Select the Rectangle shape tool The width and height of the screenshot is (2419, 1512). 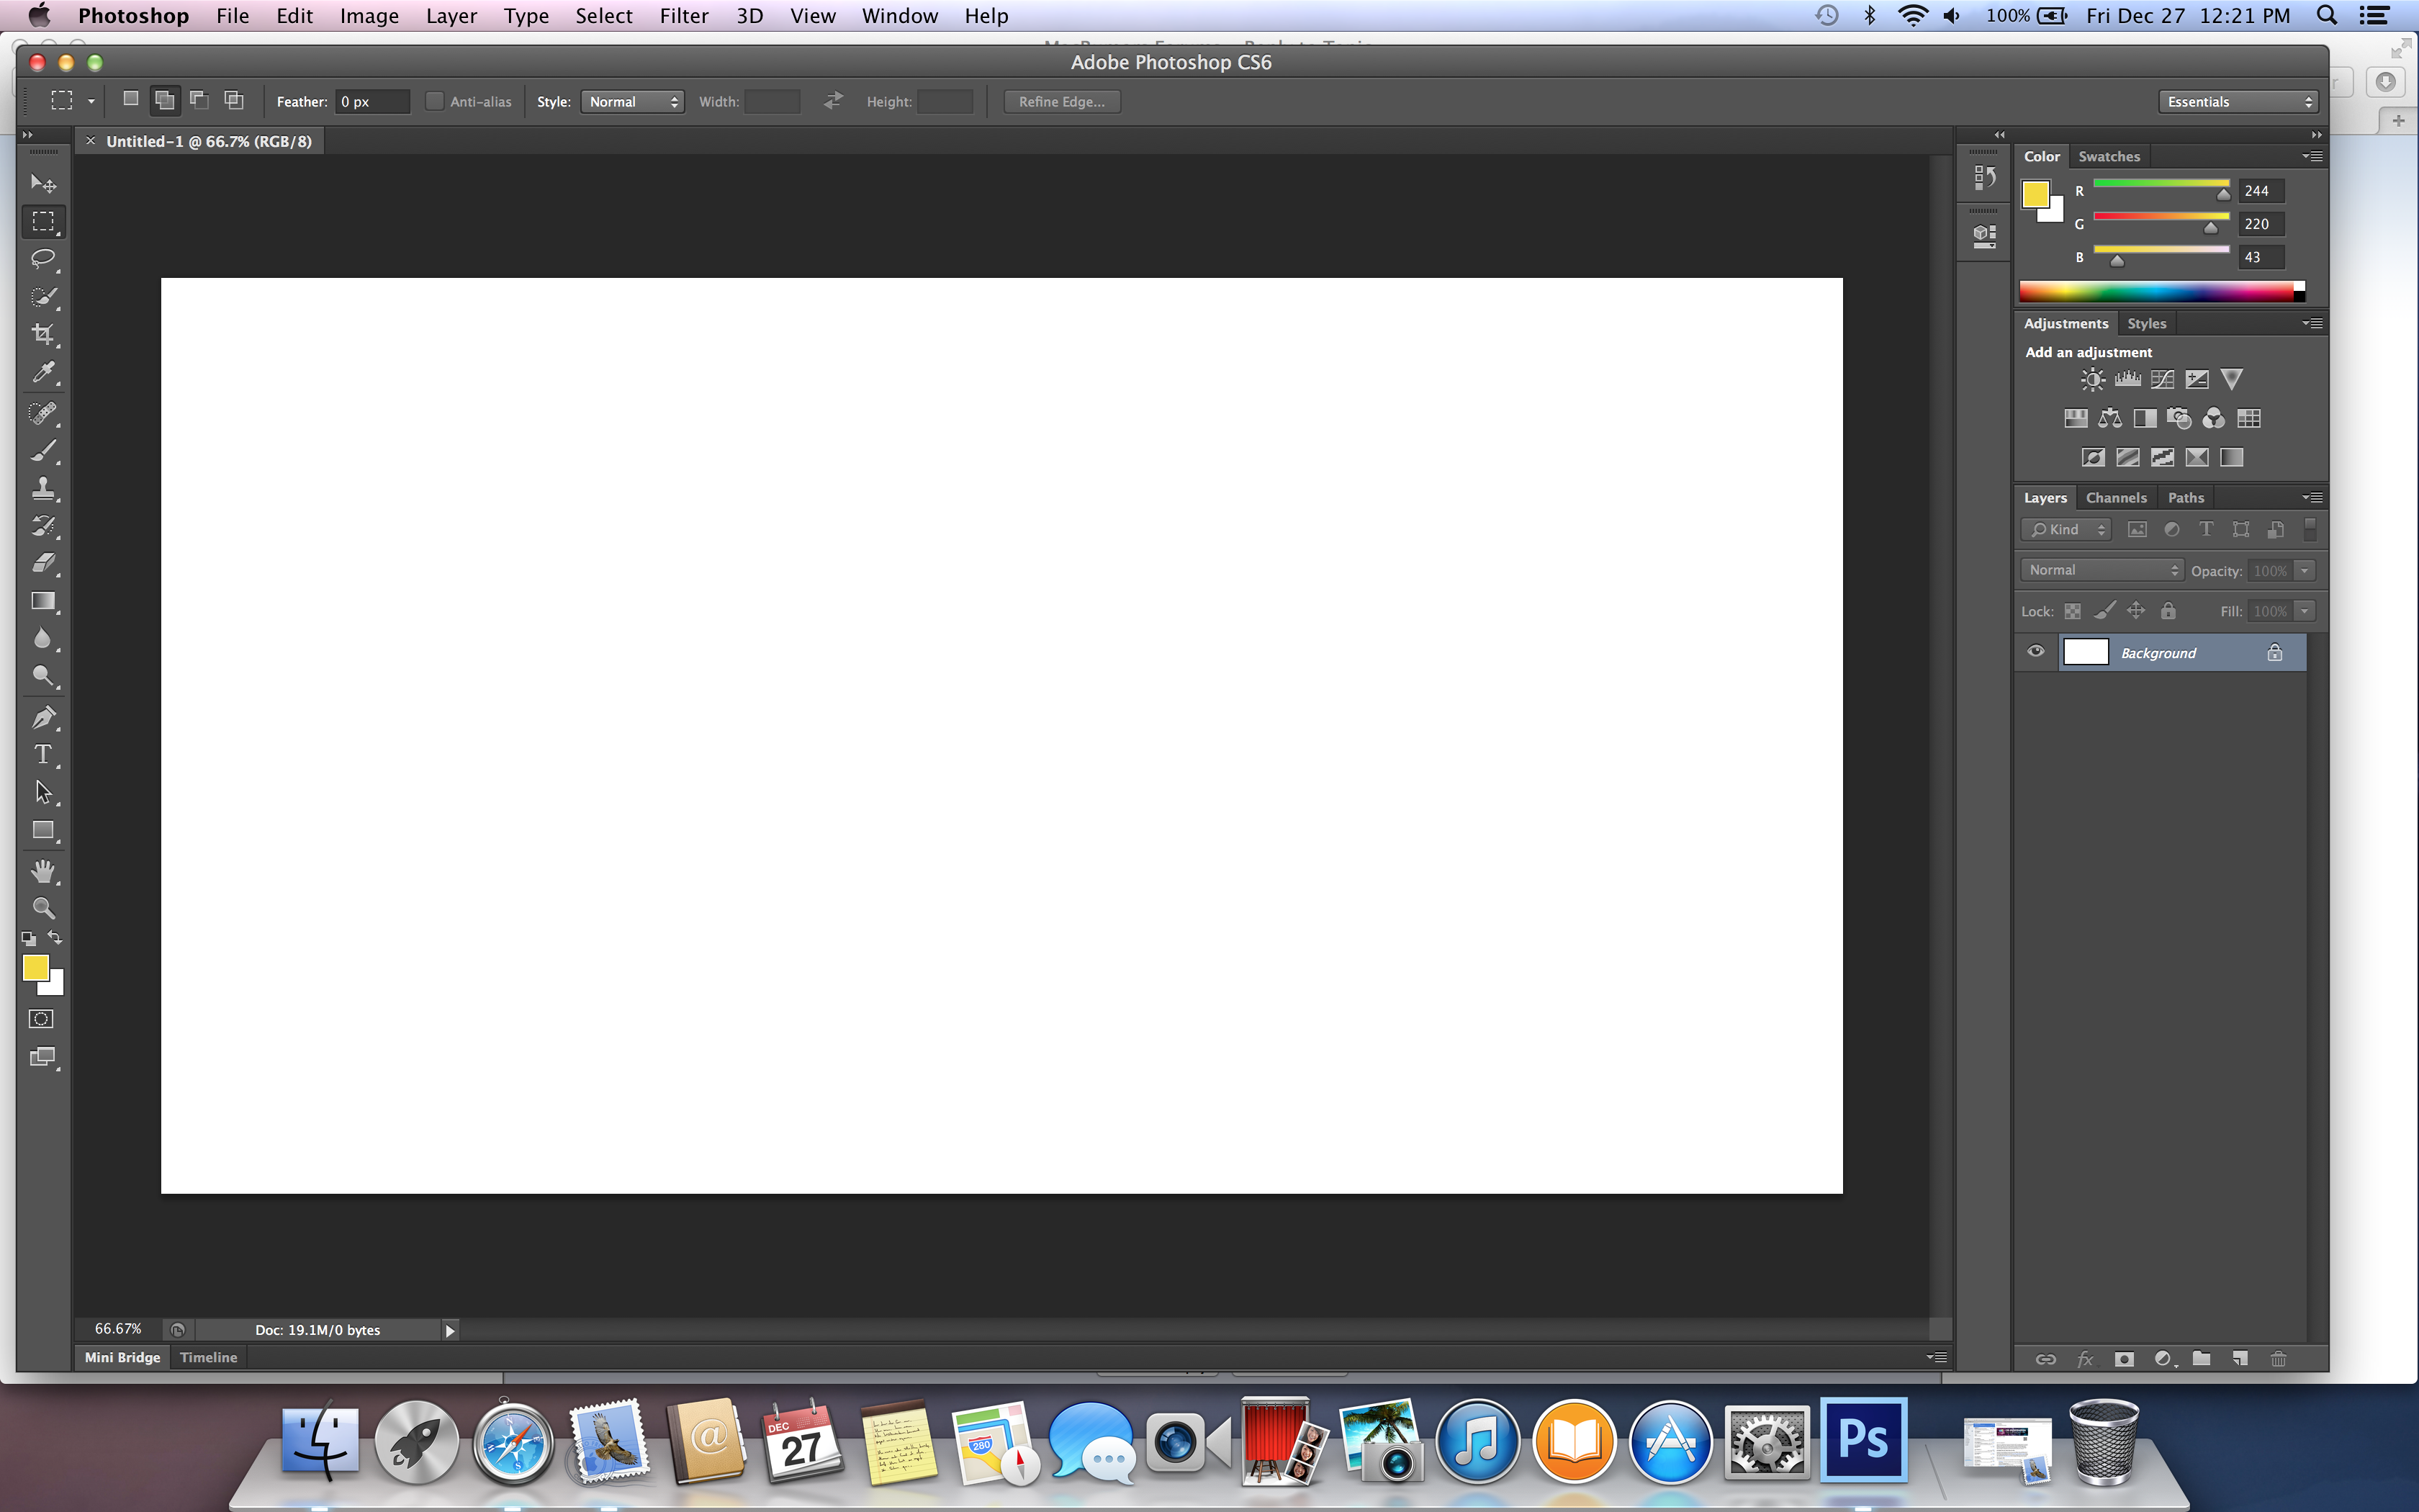43,830
